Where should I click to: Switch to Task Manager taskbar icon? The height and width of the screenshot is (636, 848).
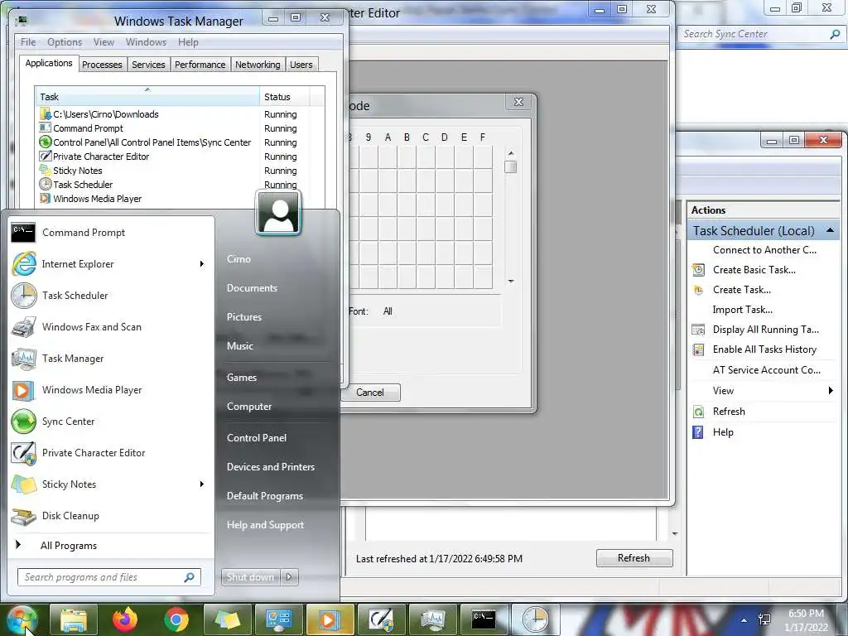pos(432,619)
